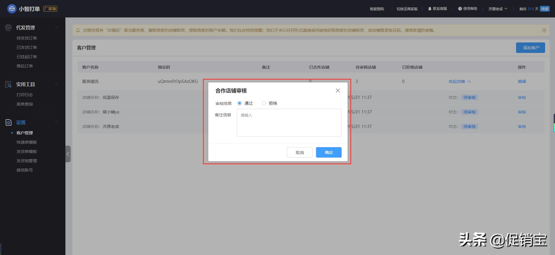Click store name 低温保存
Image resolution: width=555 pixels, height=255 pixels.
click(x=111, y=97)
